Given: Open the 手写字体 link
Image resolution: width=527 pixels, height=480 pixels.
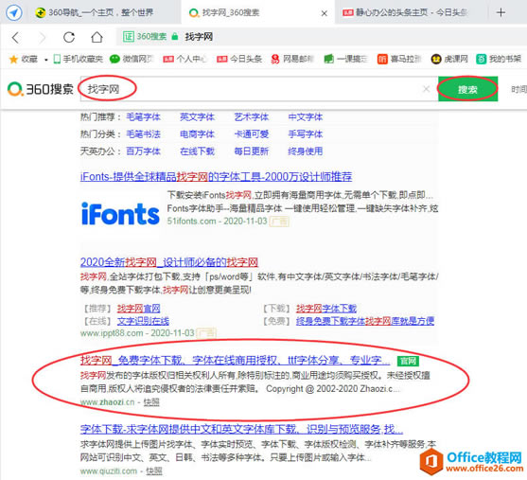Looking at the screenshot, I should coord(306,134).
